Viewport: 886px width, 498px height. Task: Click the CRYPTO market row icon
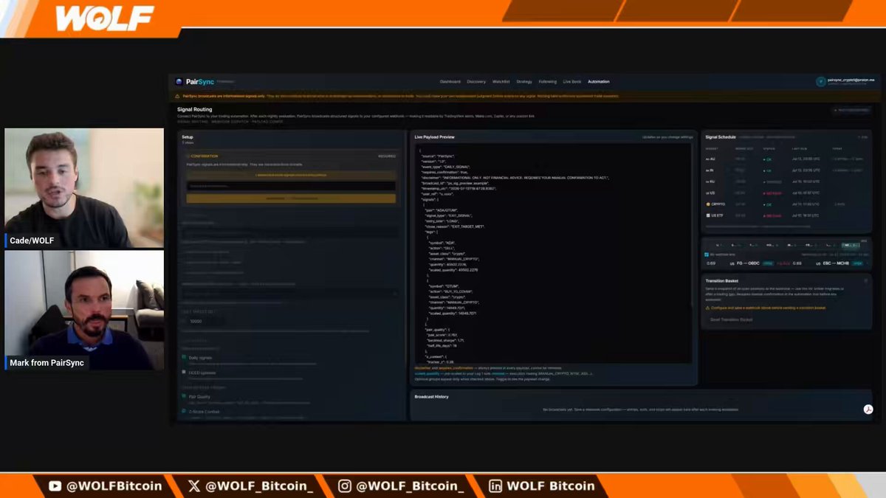point(708,204)
